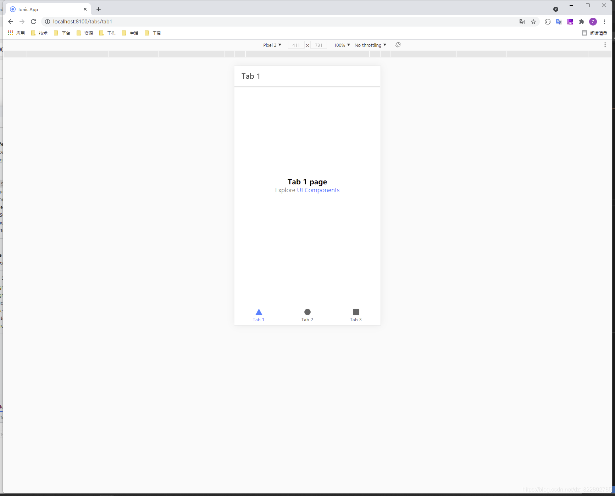This screenshot has width=615, height=496.
Task: Click the translate page icon
Action: 522,22
